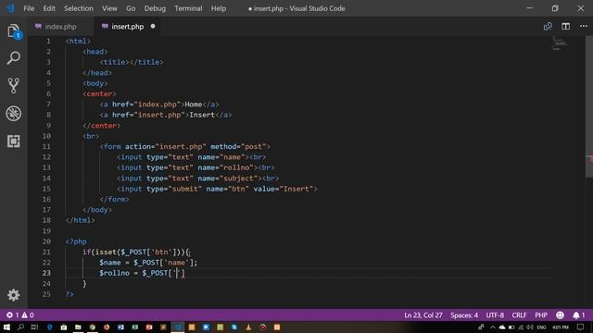Open Word from the taskbar
Screen dimensions: 593x333
[120, 327]
